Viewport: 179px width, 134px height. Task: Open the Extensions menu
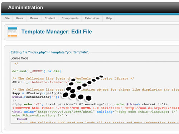tap(92, 18)
